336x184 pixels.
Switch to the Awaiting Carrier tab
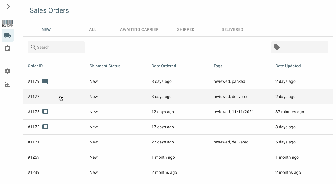coord(139,29)
